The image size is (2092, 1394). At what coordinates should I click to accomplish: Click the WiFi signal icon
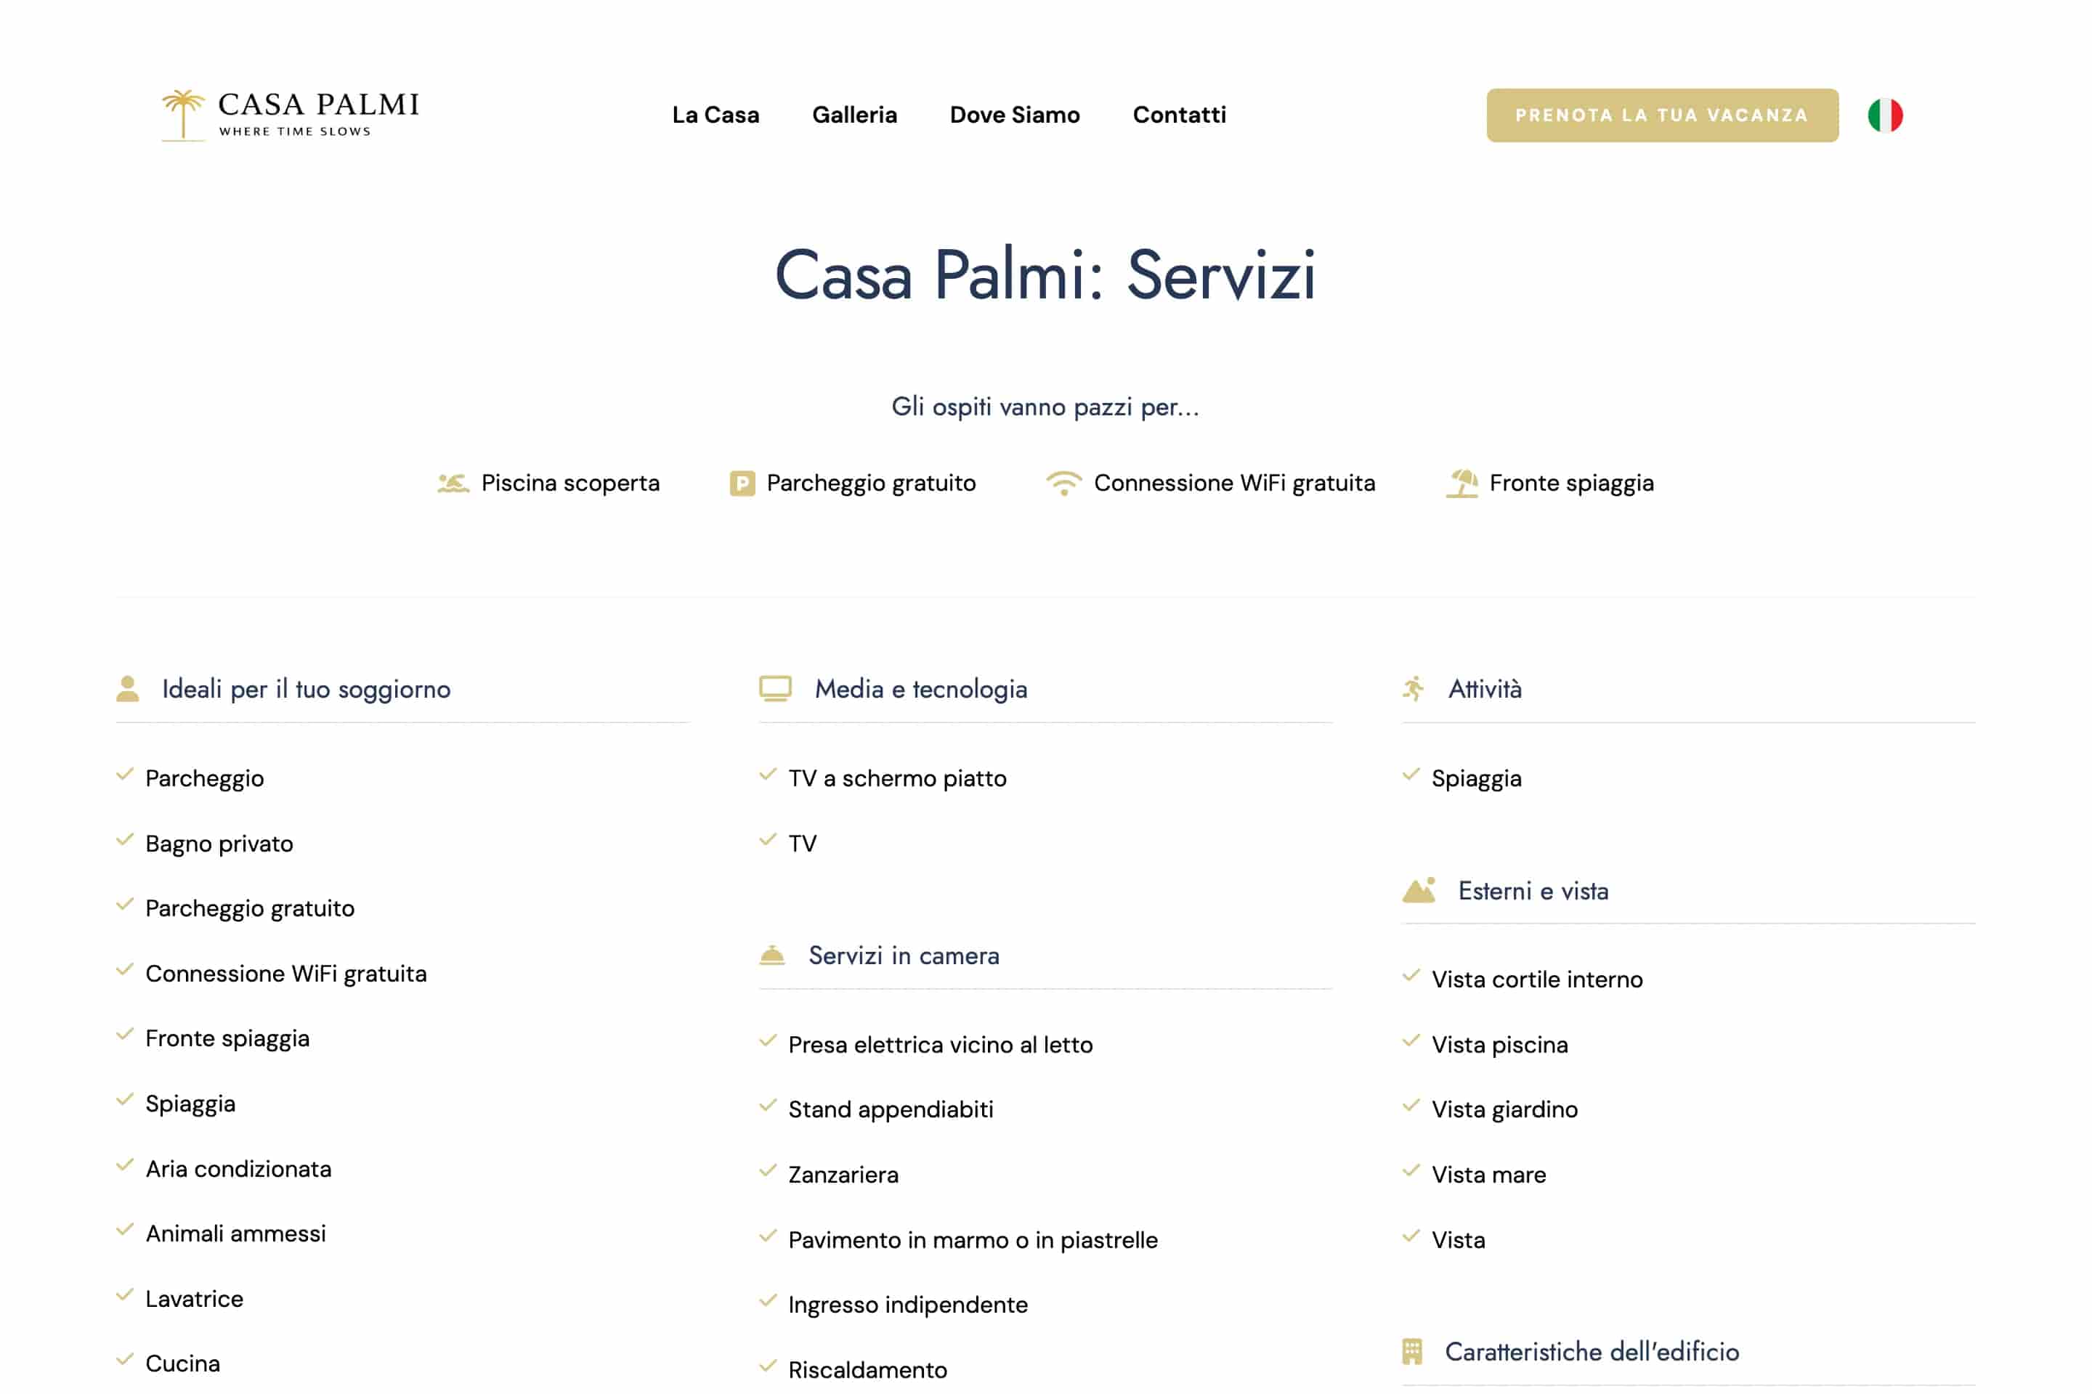(1063, 483)
